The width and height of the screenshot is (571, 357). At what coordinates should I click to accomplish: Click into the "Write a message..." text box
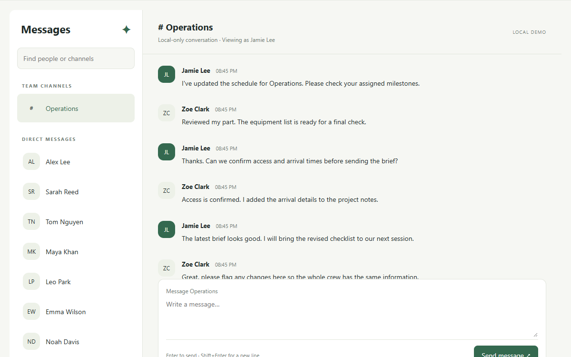[352, 318]
